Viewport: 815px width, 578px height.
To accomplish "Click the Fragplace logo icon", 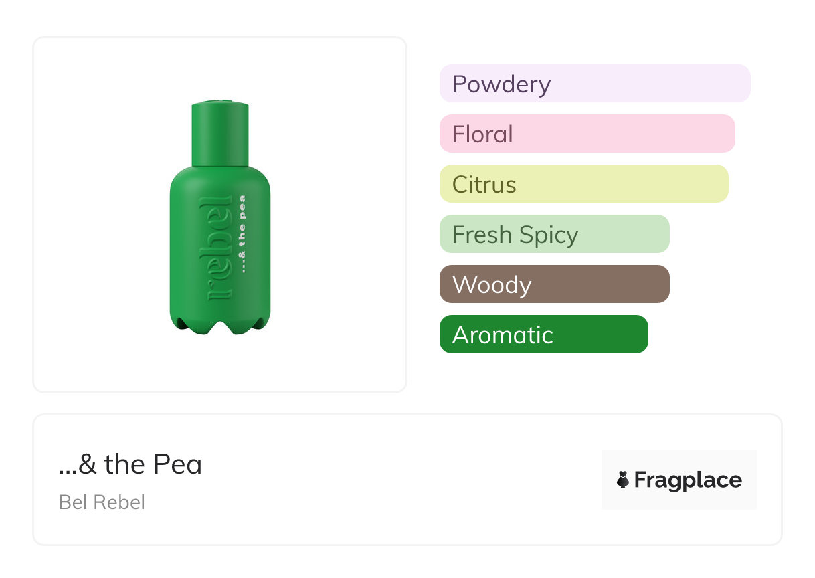I will coord(623,480).
